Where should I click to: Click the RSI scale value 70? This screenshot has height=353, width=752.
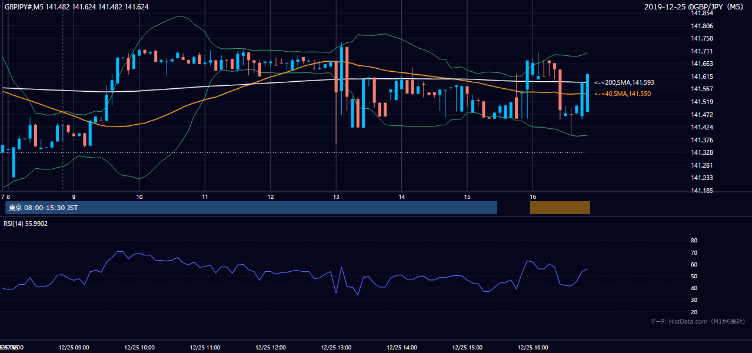[694, 252]
